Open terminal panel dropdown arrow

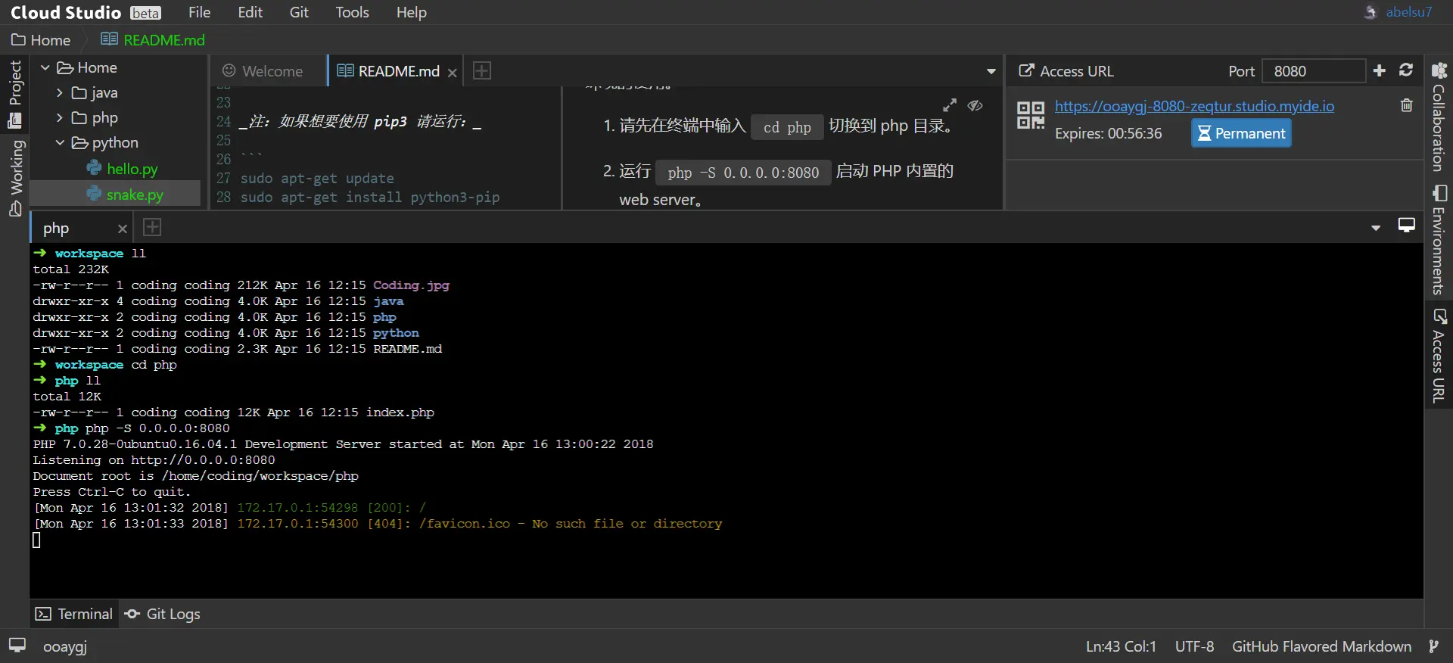coord(1376,228)
